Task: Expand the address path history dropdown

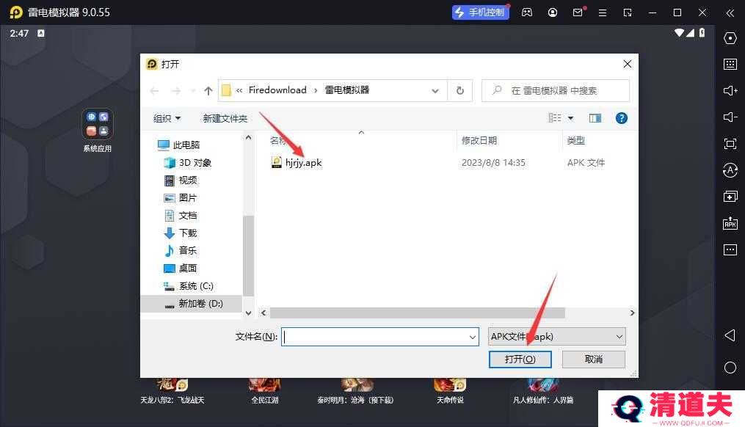Action: pos(435,90)
